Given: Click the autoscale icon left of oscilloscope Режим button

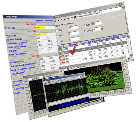Looking at the screenshot, I should pyautogui.click(x=44, y=77).
